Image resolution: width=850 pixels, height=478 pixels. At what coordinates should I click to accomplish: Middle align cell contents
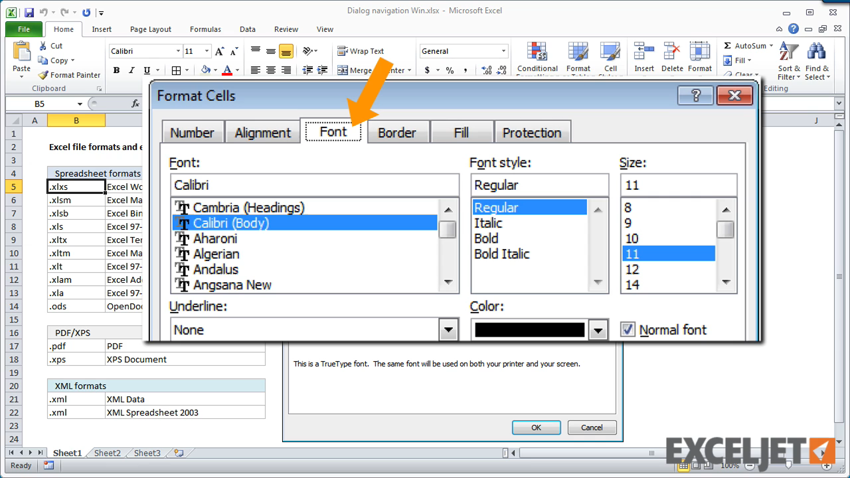pos(271,51)
